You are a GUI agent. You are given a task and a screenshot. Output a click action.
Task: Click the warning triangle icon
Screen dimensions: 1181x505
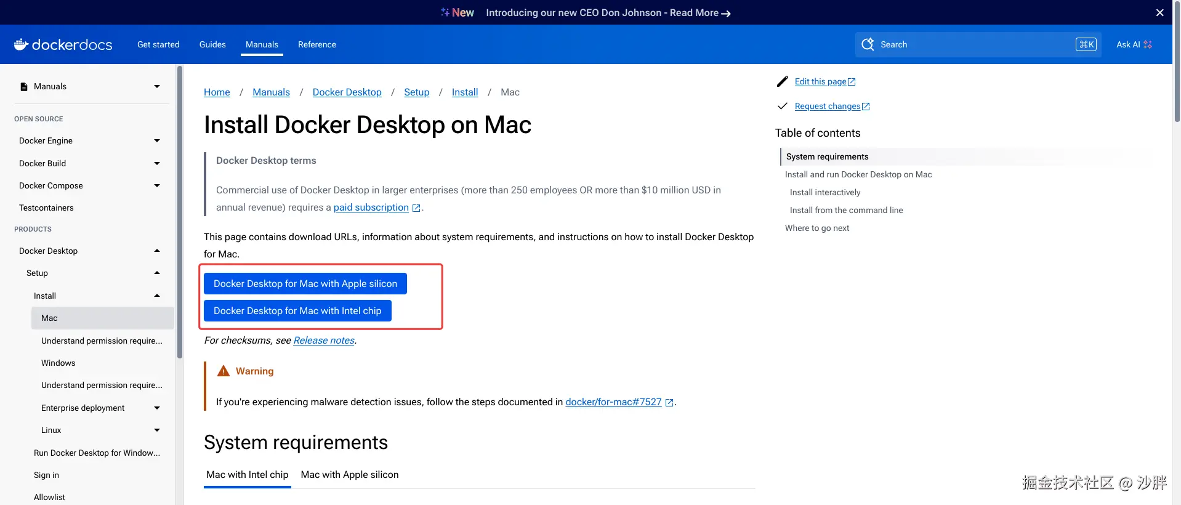224,371
